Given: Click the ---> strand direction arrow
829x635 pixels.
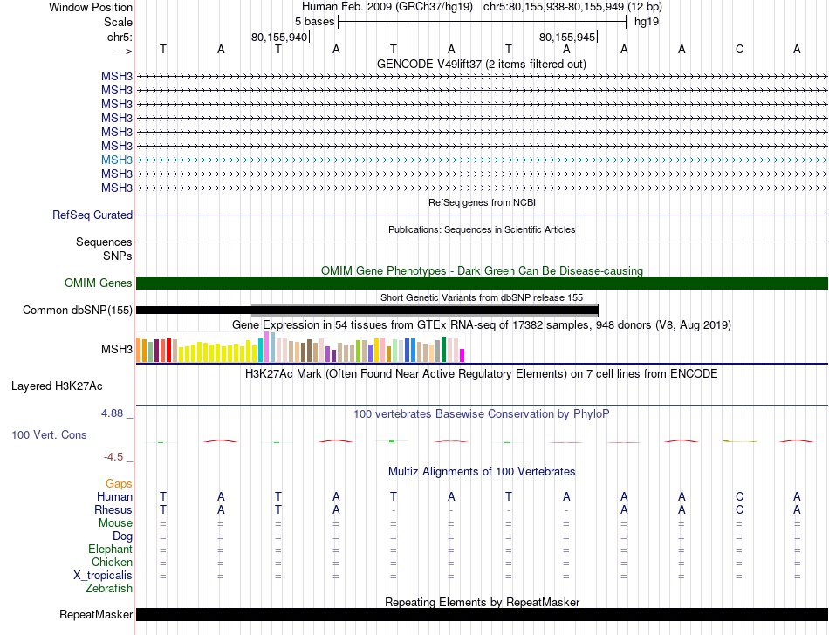Looking at the screenshot, I should pyautogui.click(x=123, y=51).
